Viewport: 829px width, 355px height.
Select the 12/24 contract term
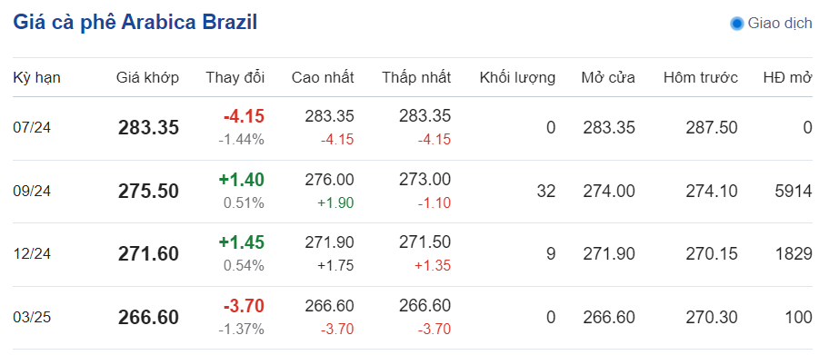[32, 254]
